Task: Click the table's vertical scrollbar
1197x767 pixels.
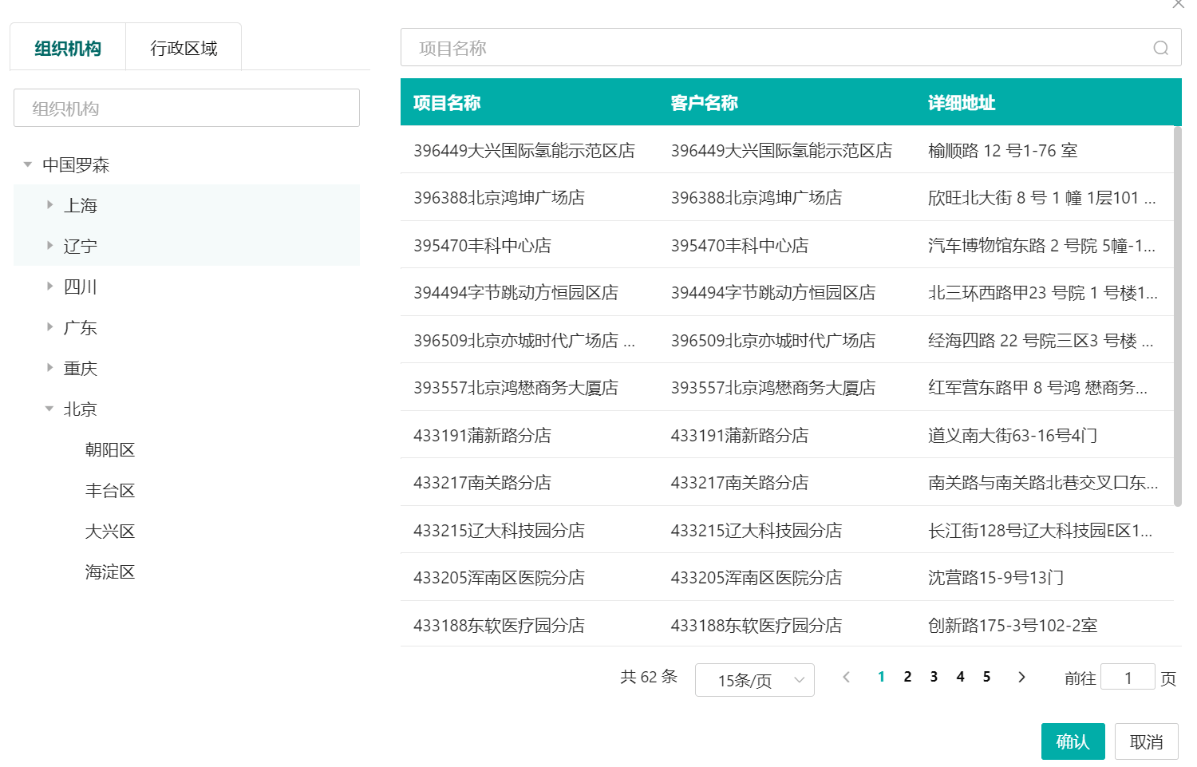Action: (x=1178, y=319)
